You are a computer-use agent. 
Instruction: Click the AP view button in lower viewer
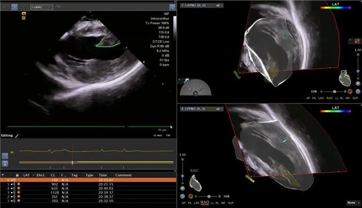click(183, 203)
